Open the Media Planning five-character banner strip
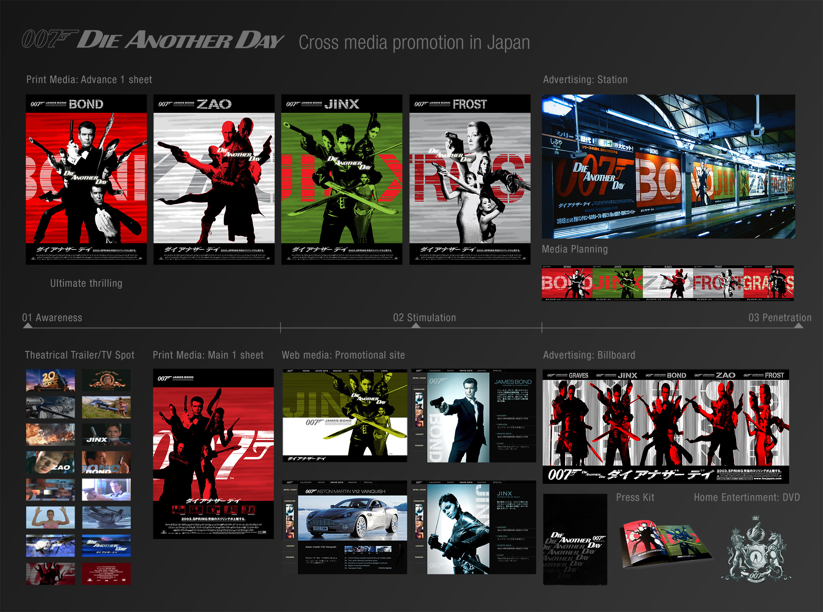This screenshot has height=612, width=823. [x=668, y=283]
